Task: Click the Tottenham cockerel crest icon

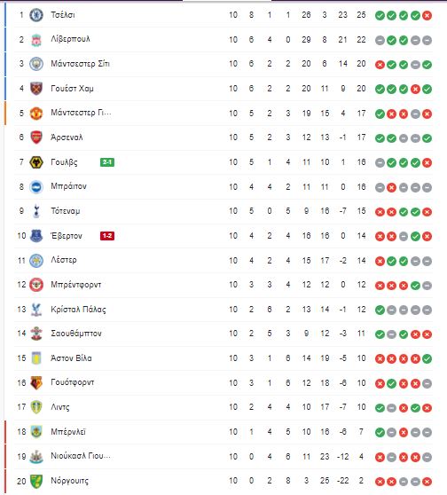Action: tap(36, 211)
